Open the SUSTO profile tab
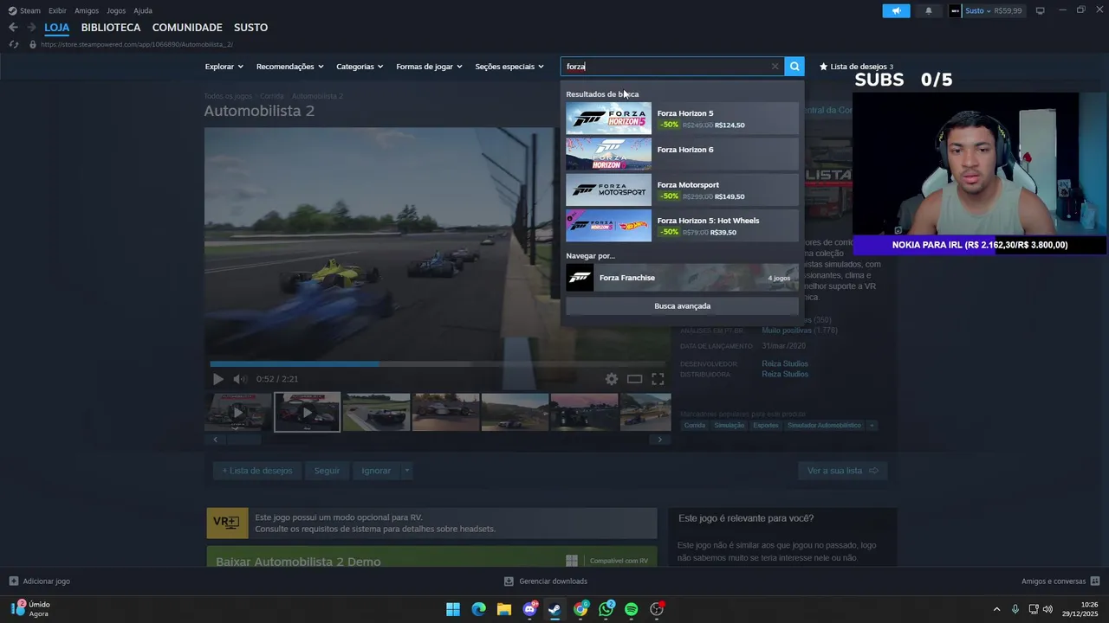The width and height of the screenshot is (1109, 623). tap(250, 28)
